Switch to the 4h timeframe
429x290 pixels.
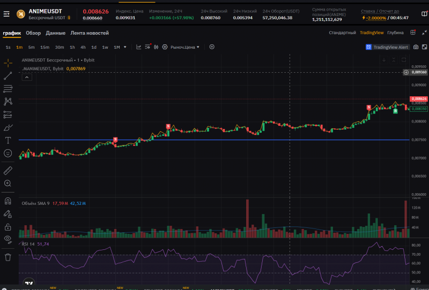tap(83, 47)
